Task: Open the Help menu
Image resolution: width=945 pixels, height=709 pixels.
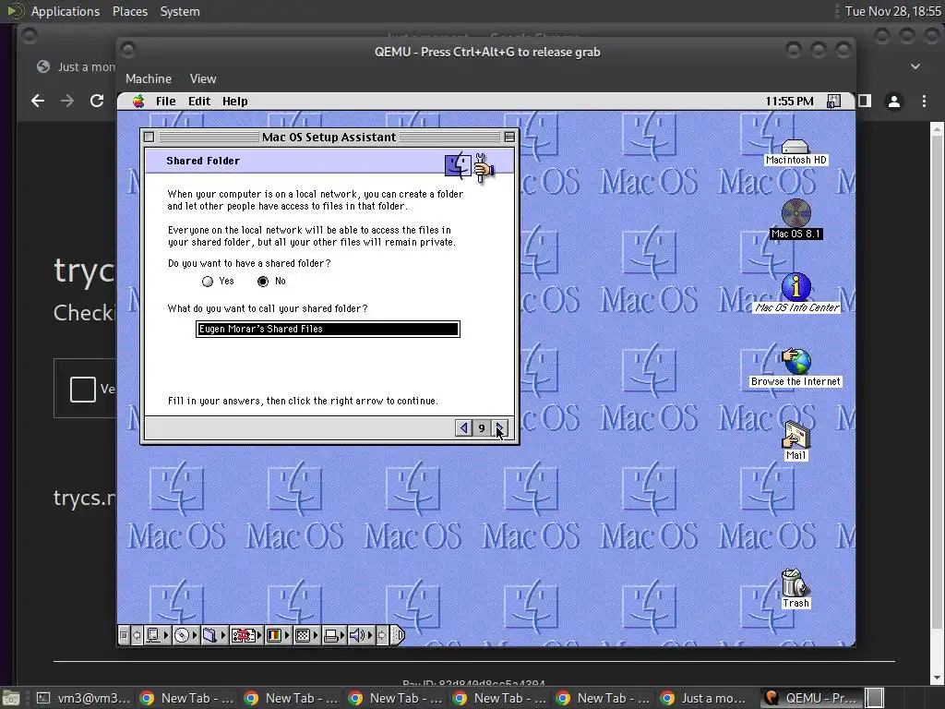Action: coord(235,102)
